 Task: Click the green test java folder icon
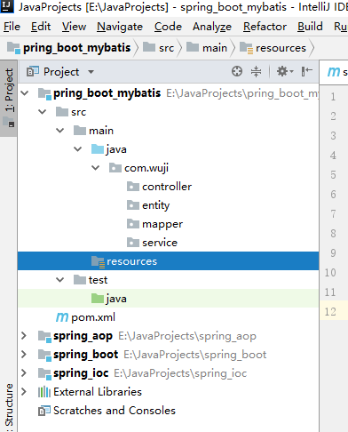click(x=98, y=299)
